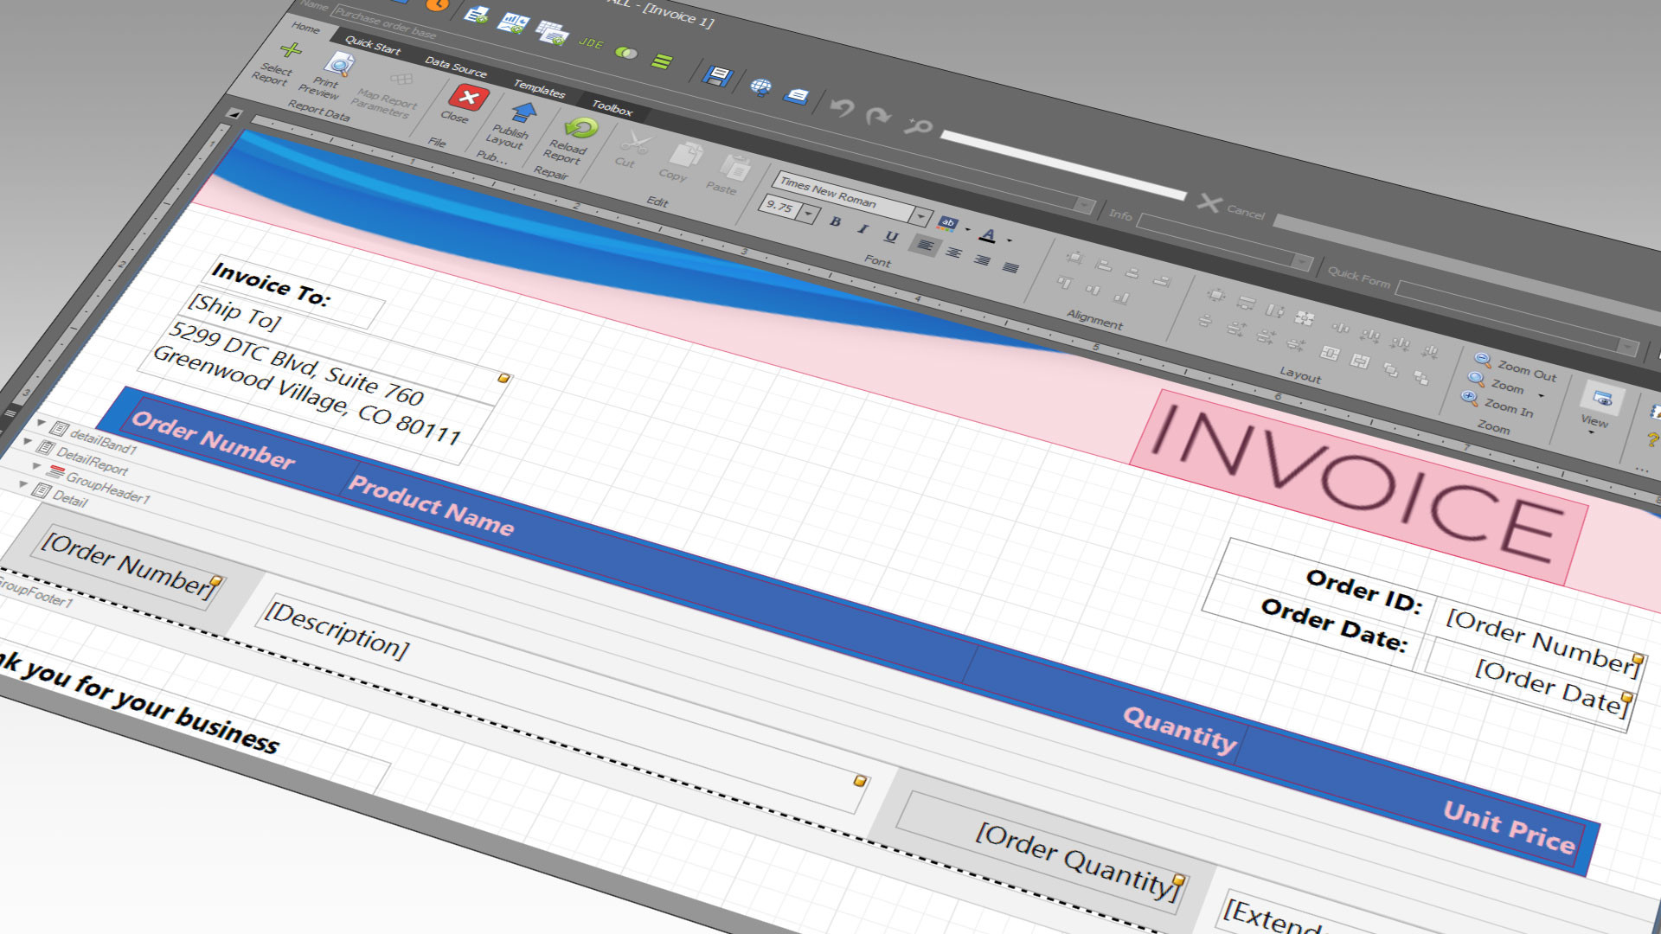Screen dimensions: 1661x934
Task: Open the font color picker arrow
Action: tap(1009, 241)
